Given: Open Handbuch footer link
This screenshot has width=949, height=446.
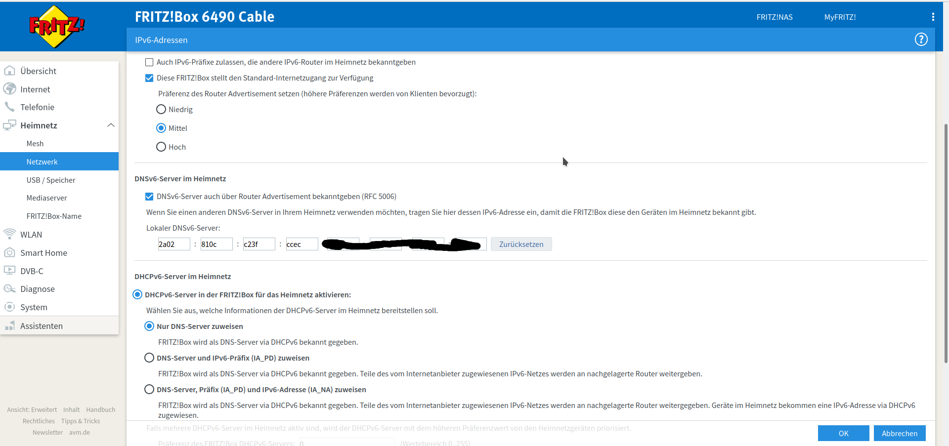Looking at the screenshot, I should click(x=100, y=409).
